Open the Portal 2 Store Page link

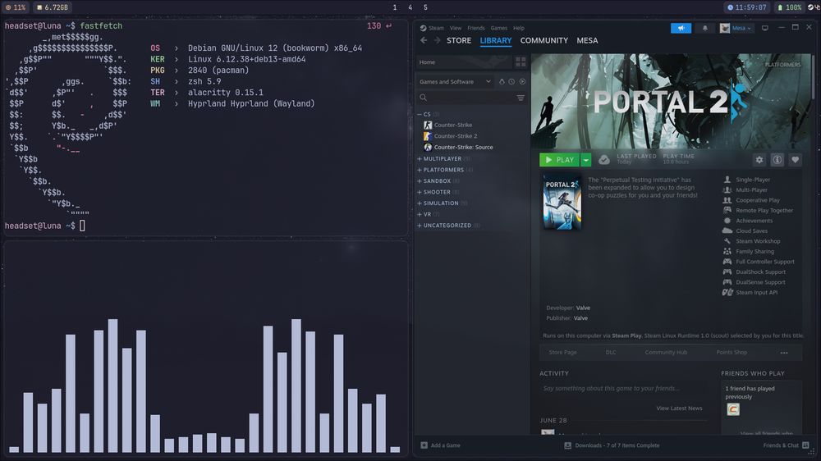562,353
